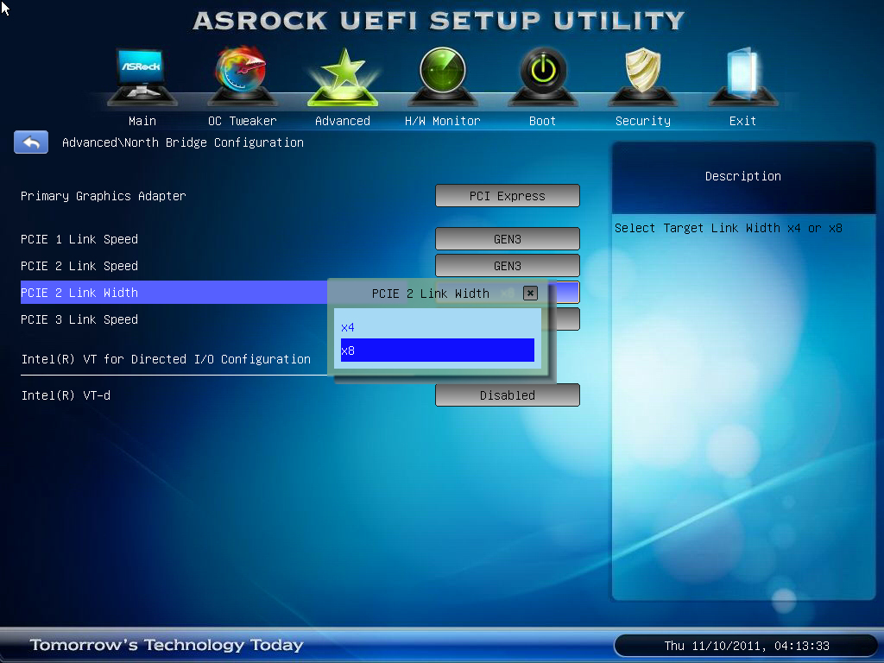Click the Advanced\North Bridge Configuration breadcrumb
This screenshot has width=884, height=663.
click(x=183, y=142)
